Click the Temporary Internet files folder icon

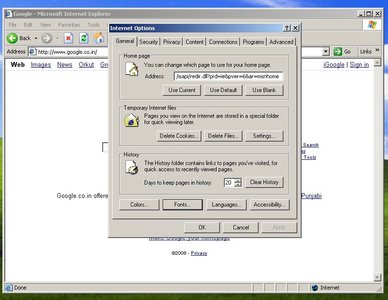131,120
